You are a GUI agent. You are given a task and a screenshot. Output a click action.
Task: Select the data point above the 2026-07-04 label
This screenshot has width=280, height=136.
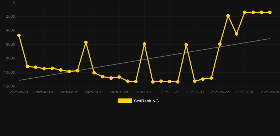click(245, 12)
